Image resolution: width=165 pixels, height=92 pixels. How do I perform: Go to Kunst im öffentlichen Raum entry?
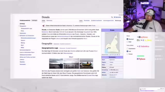[27, 52]
